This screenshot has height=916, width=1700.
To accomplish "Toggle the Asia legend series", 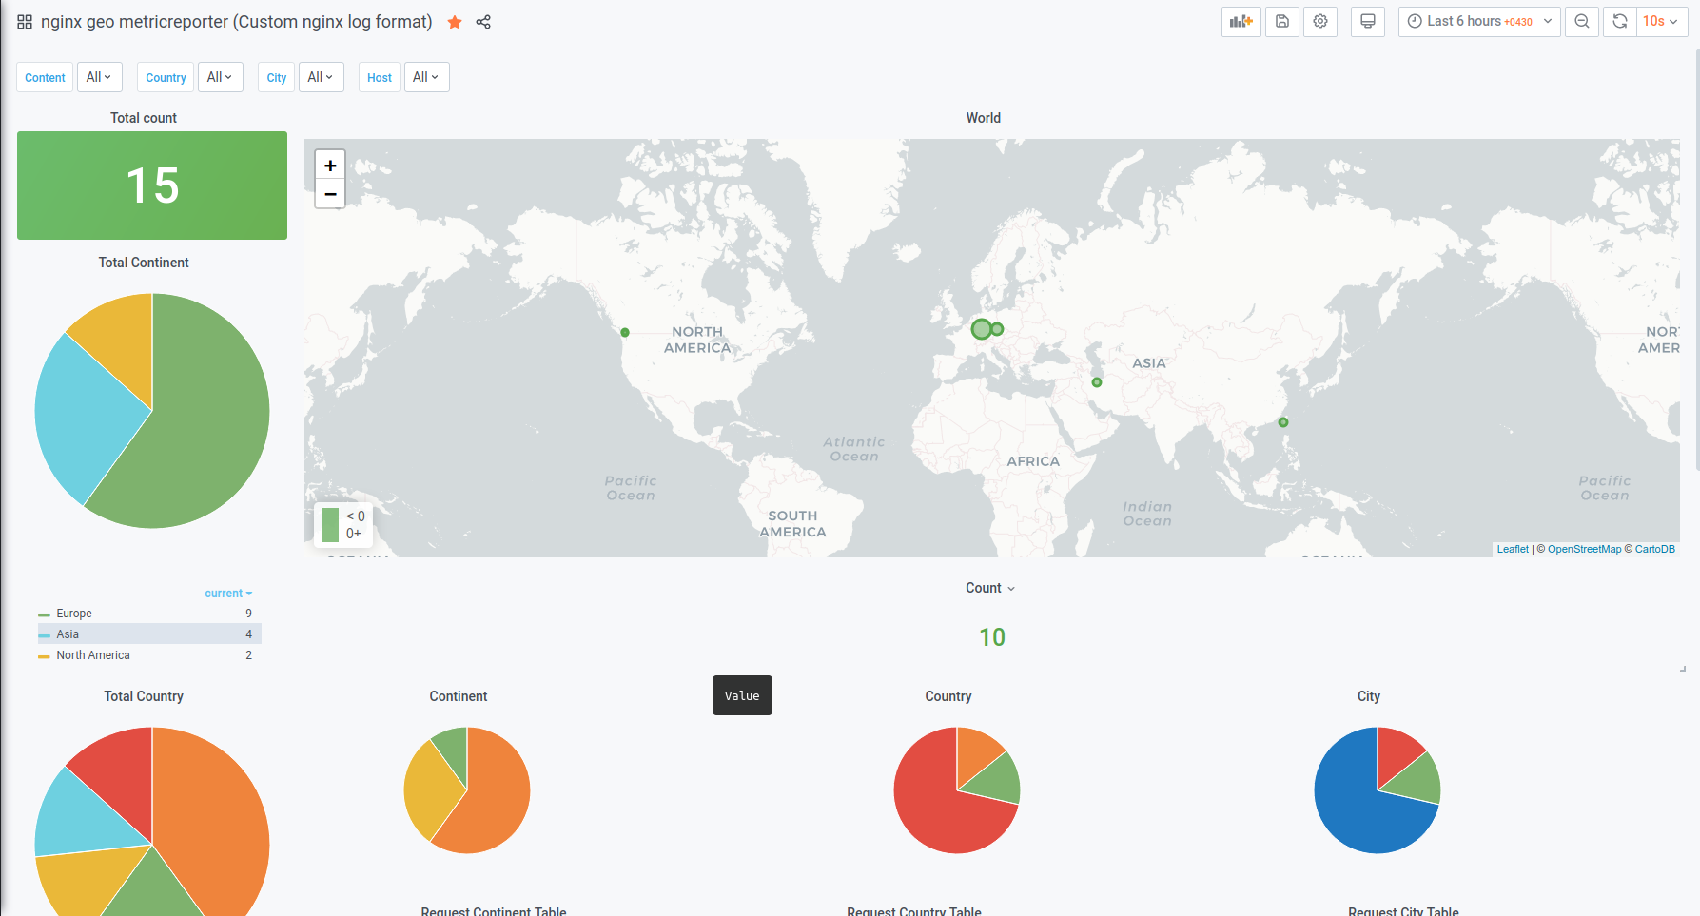I will coord(68,634).
